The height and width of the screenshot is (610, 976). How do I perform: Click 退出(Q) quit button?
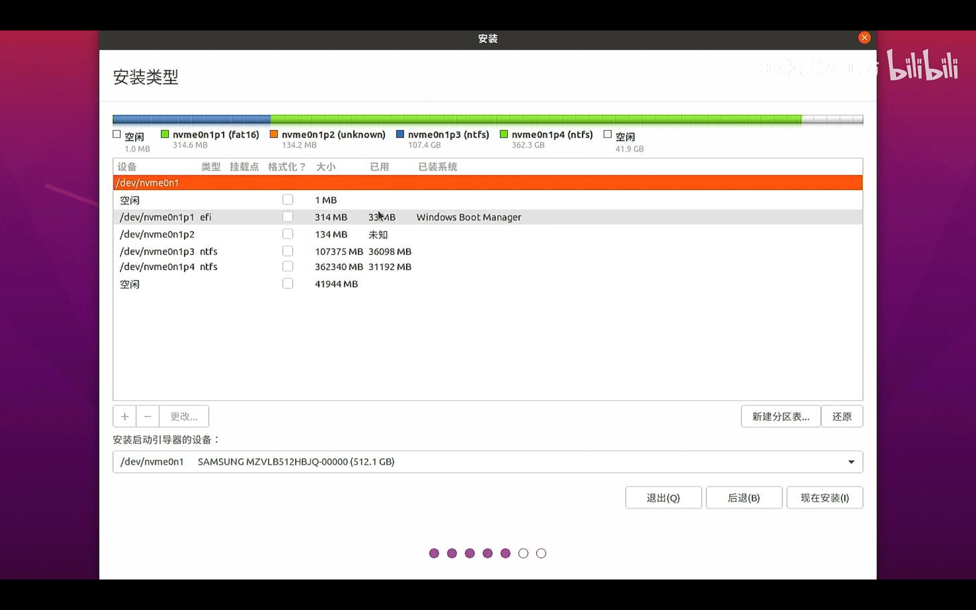pos(663,498)
